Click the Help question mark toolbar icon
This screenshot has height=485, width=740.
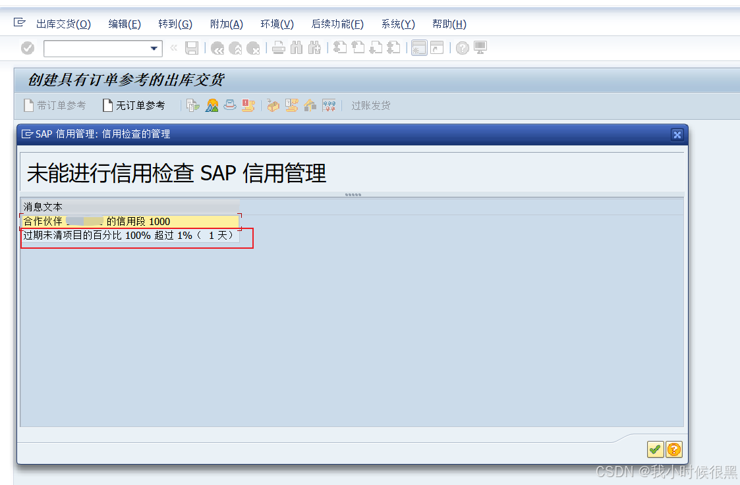click(x=462, y=47)
